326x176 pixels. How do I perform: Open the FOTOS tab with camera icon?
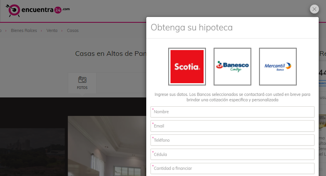pos(82,83)
